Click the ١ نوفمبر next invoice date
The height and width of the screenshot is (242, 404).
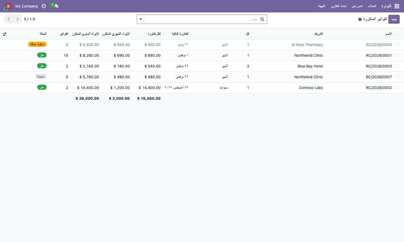(x=183, y=55)
